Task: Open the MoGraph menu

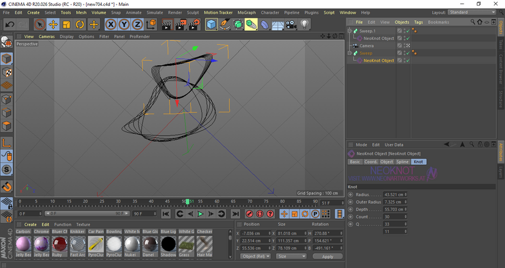Action: [x=247, y=12]
